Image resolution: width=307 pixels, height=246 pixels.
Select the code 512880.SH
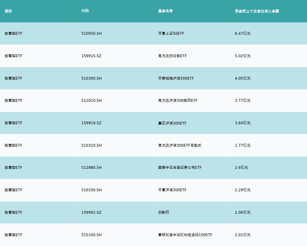click(91, 168)
